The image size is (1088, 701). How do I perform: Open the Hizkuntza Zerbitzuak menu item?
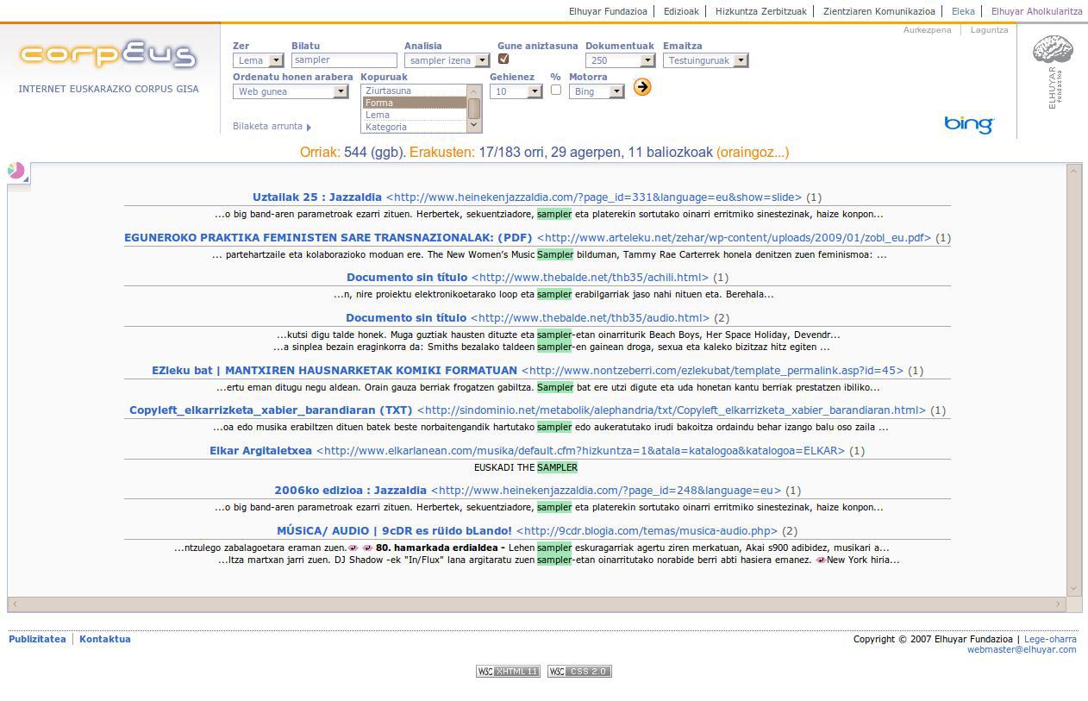760,11
